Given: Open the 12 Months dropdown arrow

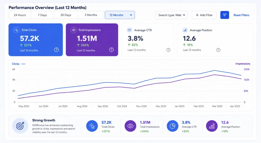Looking at the screenshot, I should [x=131, y=15].
